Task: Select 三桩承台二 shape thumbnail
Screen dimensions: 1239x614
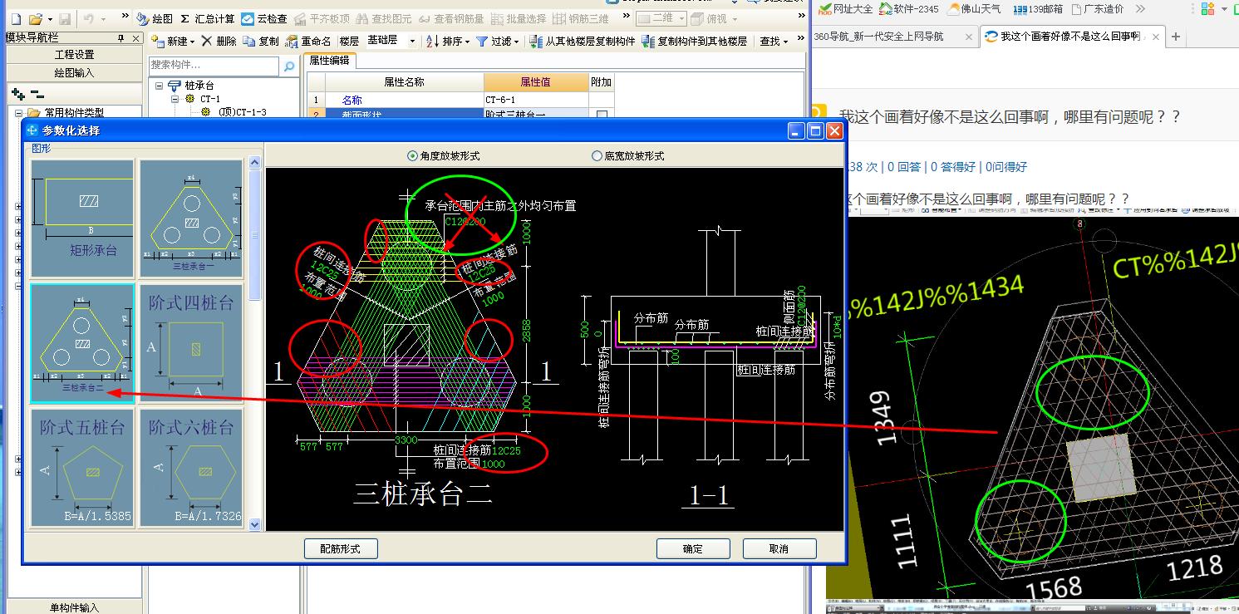Action: pos(82,343)
